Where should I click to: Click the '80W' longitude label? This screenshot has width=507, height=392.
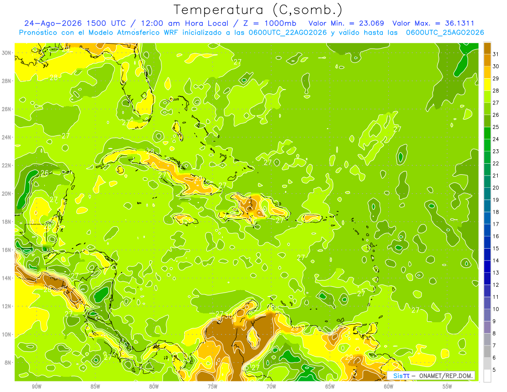[x=154, y=387]
